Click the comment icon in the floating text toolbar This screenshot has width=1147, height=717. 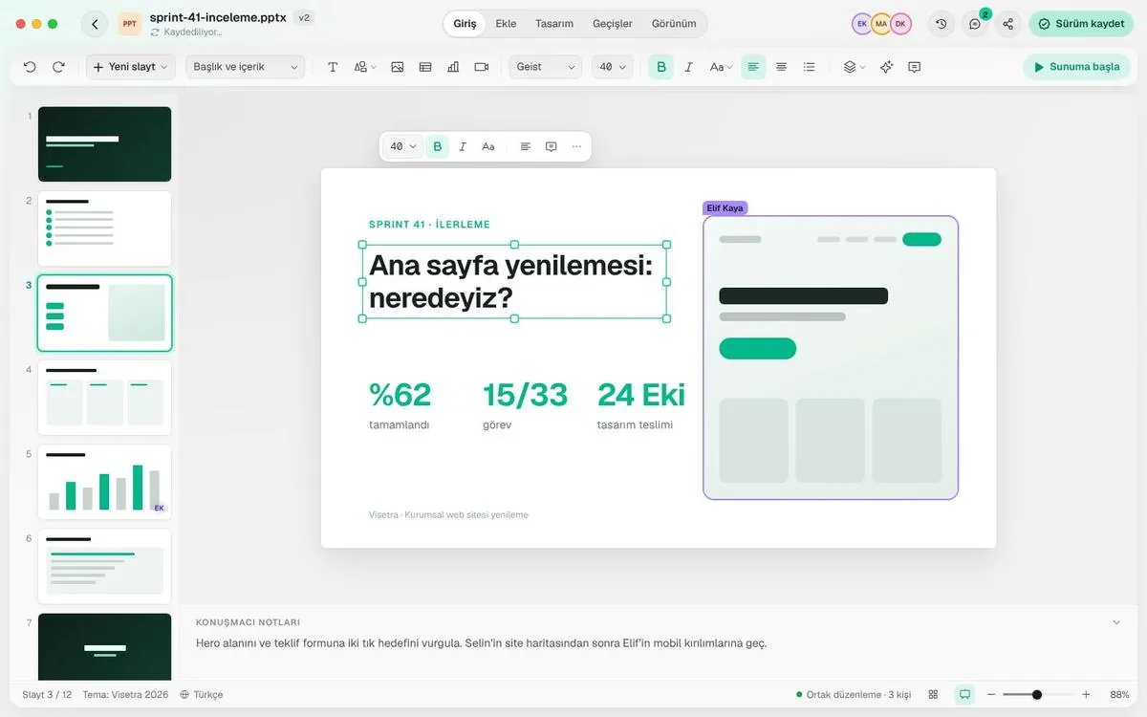point(551,146)
